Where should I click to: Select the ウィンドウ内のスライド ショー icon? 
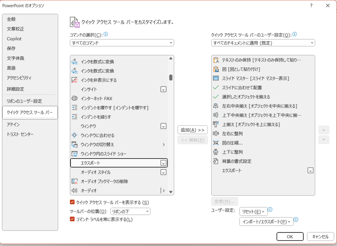[x=75, y=154]
